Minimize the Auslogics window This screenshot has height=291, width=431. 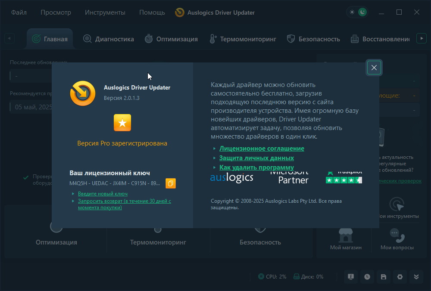click(381, 12)
